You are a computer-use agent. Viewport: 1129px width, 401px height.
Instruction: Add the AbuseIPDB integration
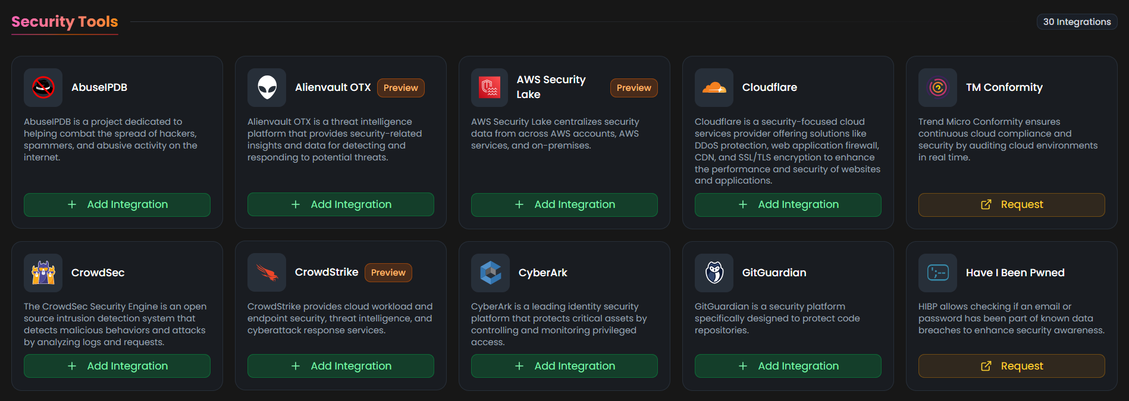tap(117, 204)
